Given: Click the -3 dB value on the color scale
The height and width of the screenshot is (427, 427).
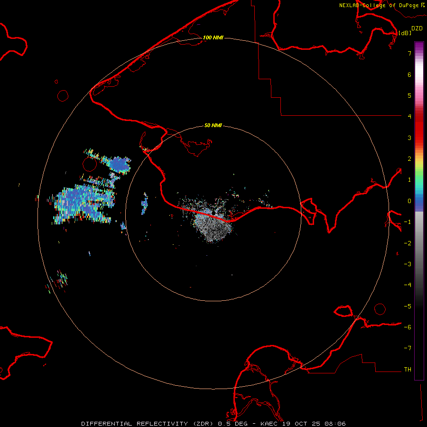Looking at the screenshot, I should coord(408,264).
